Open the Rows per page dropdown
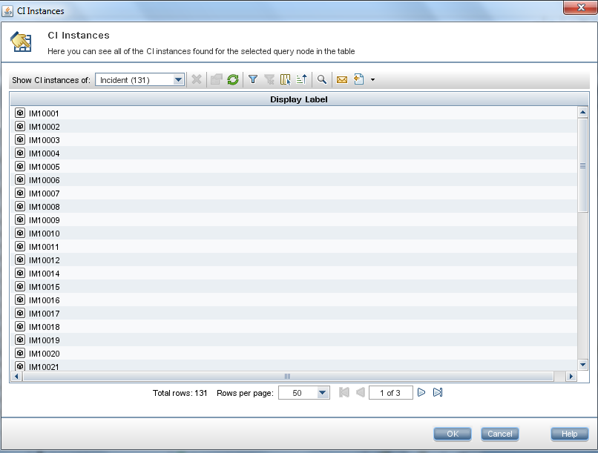Screen dimensions: 598x453 pos(304,393)
